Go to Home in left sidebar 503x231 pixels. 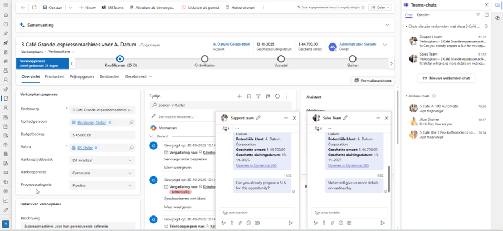click(x=6, y=15)
